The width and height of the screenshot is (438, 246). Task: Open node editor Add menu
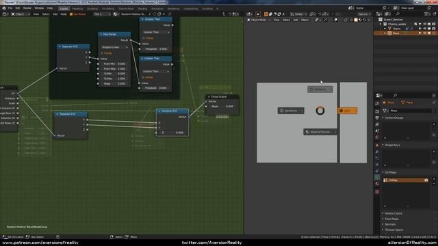[55, 14]
